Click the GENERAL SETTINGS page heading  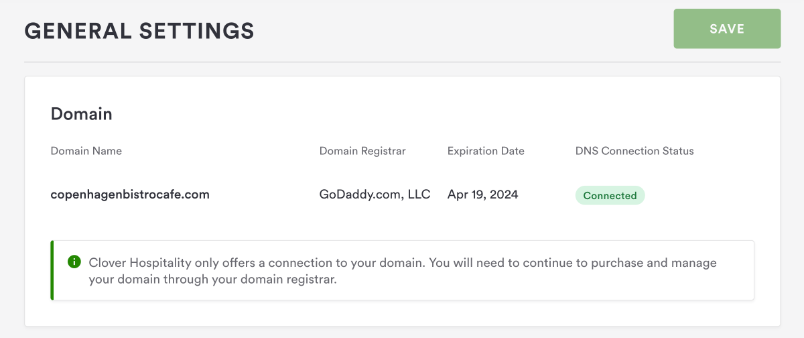[139, 30]
